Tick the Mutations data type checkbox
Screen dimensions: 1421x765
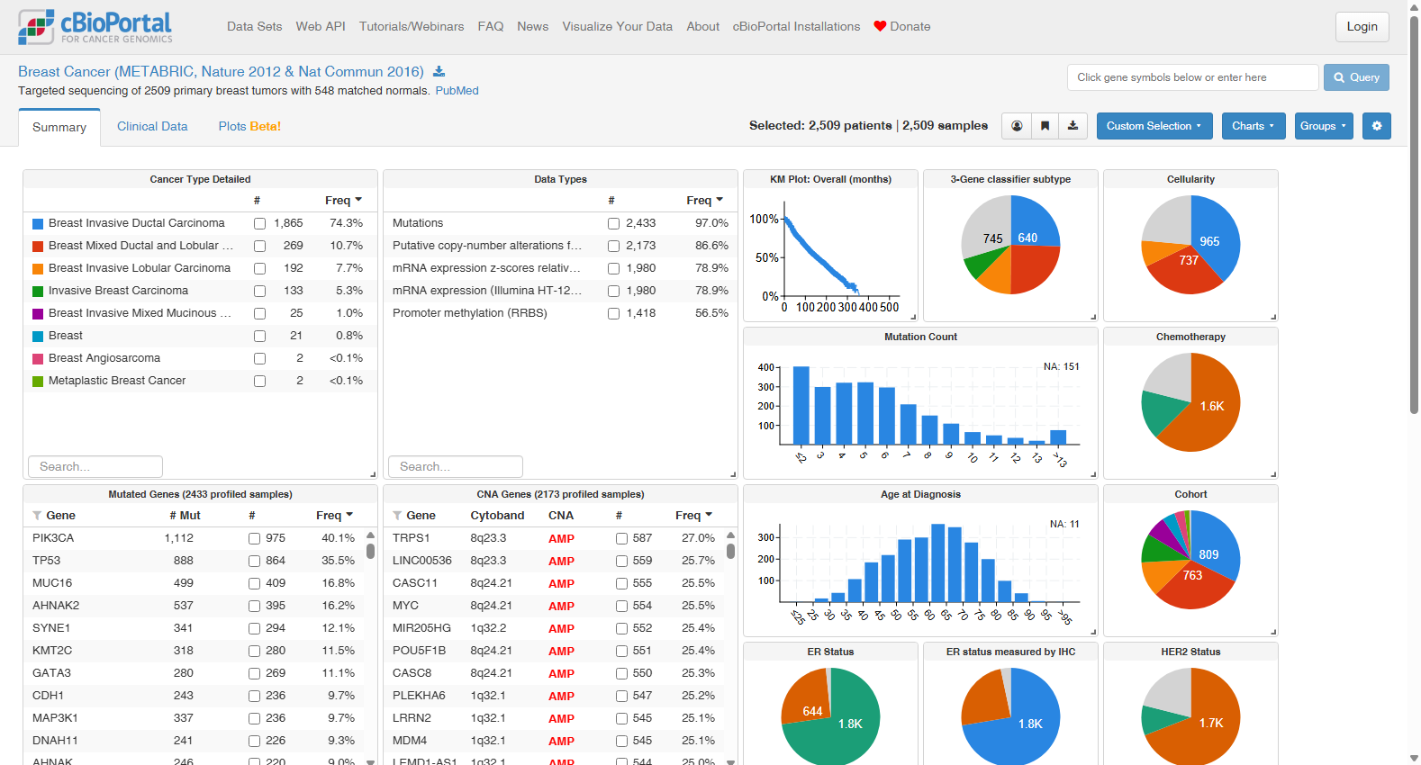(613, 223)
